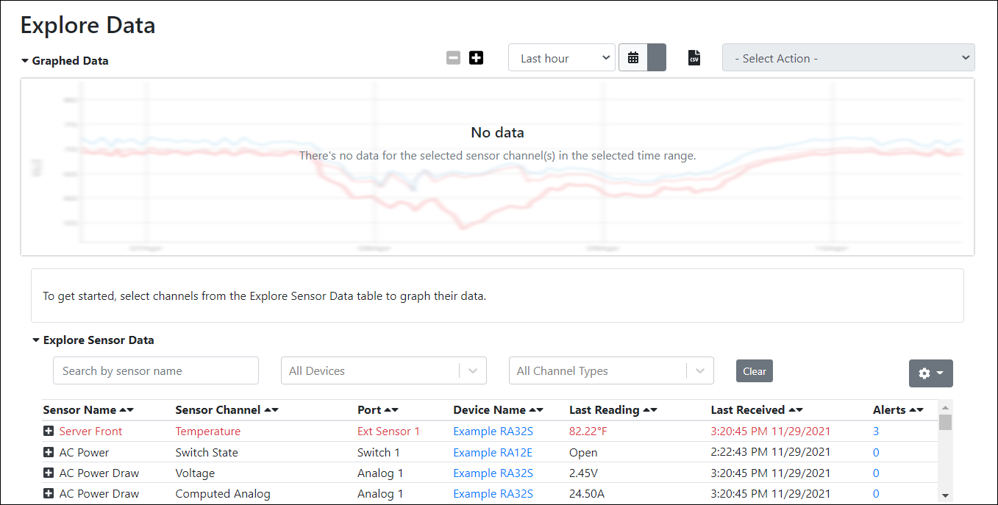Click the minus zoom-out graph icon
998x505 pixels.
point(453,57)
